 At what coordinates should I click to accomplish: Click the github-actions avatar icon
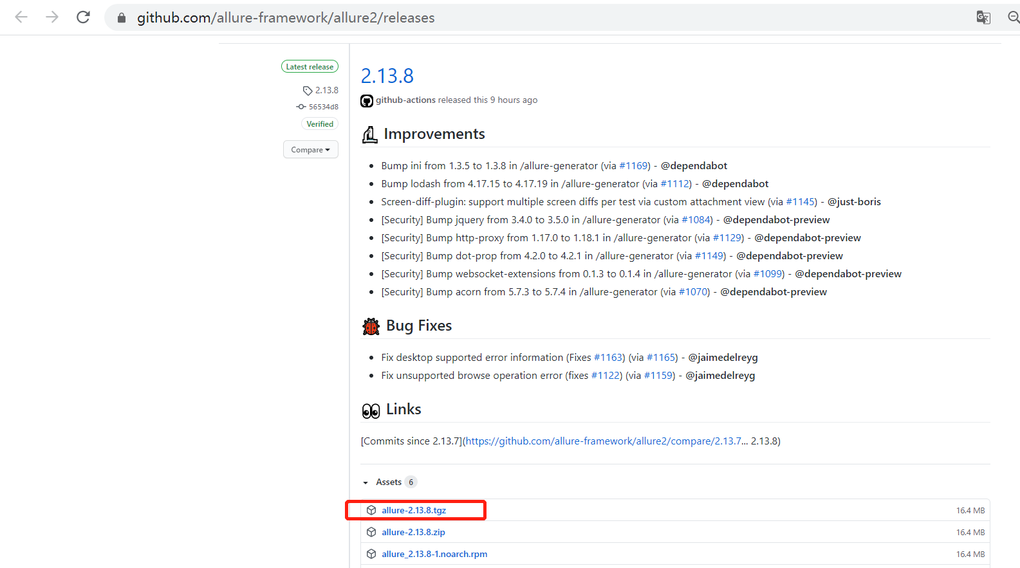click(x=367, y=101)
